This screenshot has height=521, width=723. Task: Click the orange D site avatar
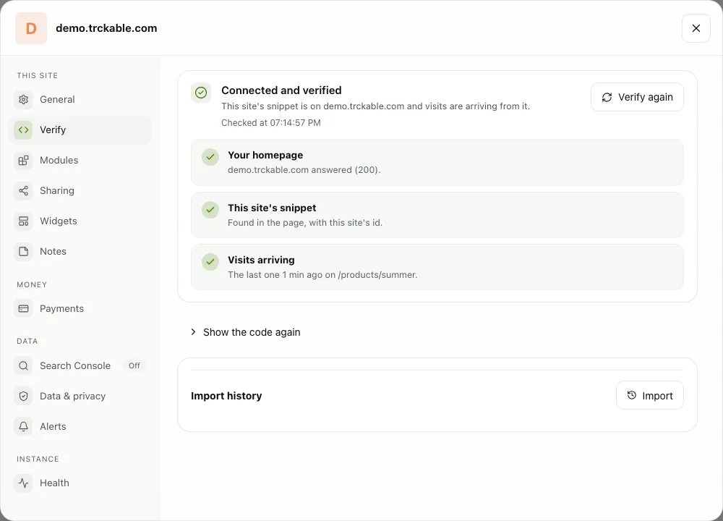31,28
